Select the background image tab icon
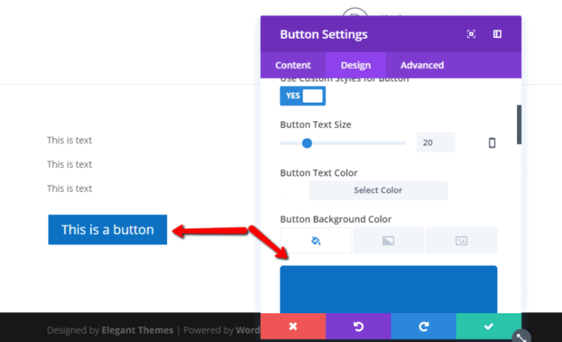562x342 pixels. tap(462, 241)
